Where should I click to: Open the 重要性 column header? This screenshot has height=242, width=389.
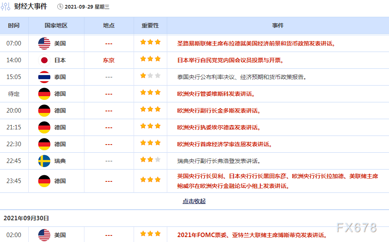149,25
